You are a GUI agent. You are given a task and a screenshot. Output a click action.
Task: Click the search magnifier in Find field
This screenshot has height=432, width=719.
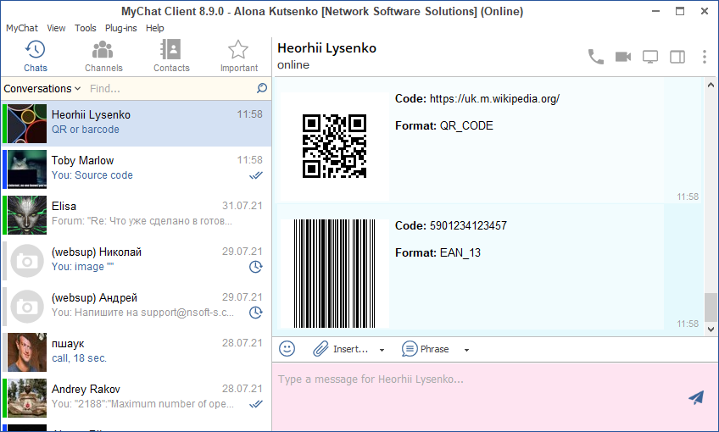pos(262,88)
